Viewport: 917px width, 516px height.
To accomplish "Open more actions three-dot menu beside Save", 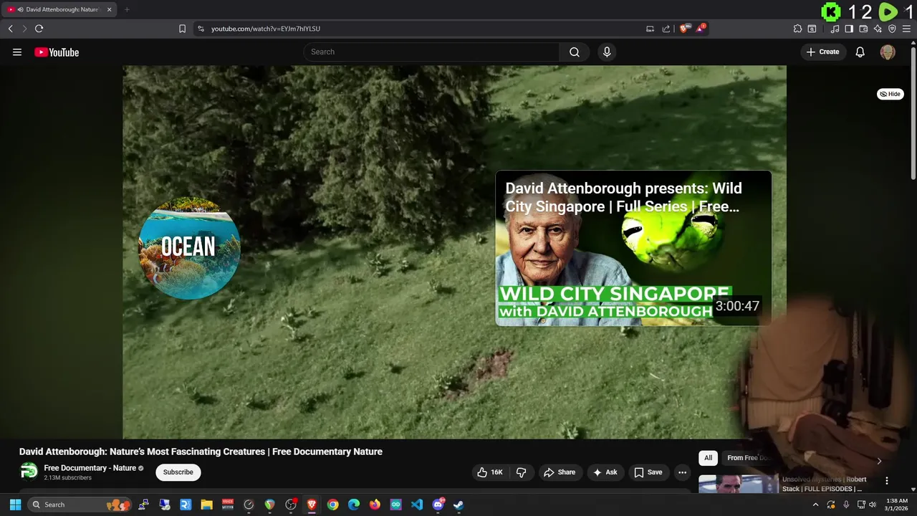I will click(682, 472).
